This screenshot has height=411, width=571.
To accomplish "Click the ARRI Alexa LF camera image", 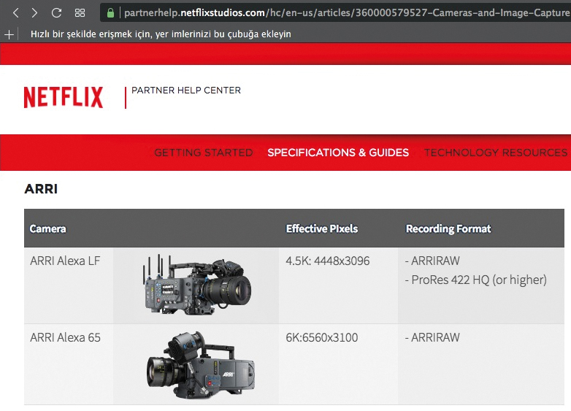I will [x=196, y=285].
